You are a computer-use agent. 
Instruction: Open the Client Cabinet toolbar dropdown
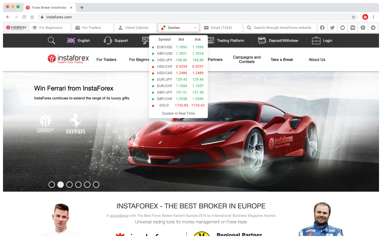(135, 27)
